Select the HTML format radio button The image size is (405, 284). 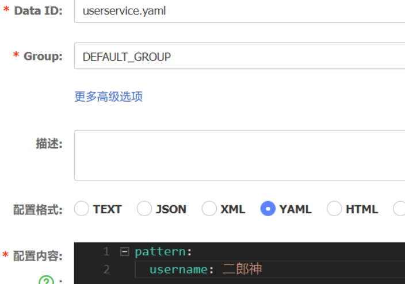(334, 209)
